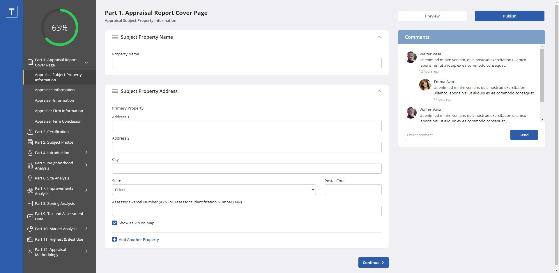
Task: Expand Part 10 Market Analysis chevron
Action: tap(86, 229)
